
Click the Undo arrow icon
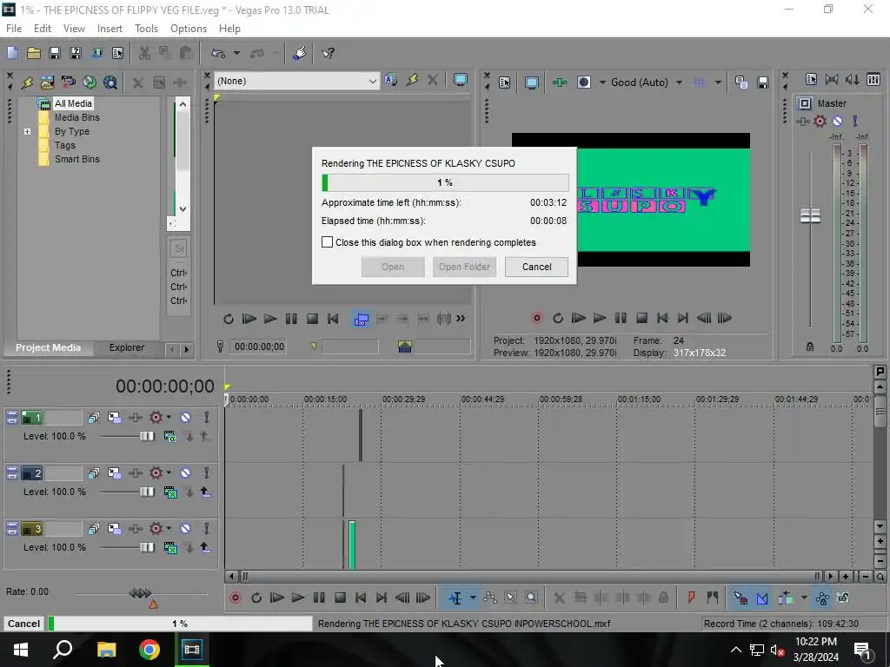pos(218,53)
